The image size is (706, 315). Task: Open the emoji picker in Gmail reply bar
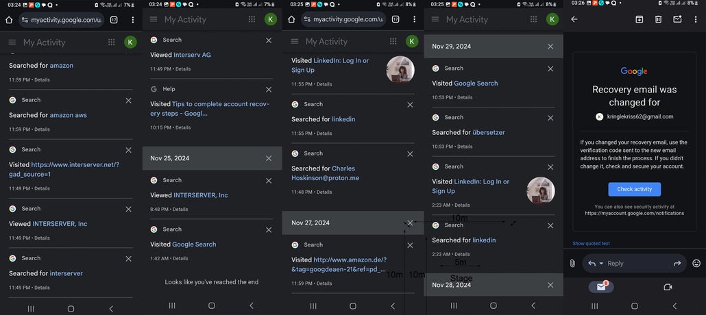coord(696,263)
